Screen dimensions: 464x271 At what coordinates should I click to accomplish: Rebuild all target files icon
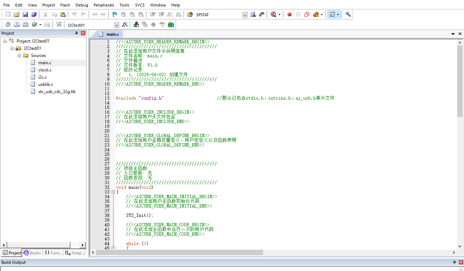(x=25, y=25)
